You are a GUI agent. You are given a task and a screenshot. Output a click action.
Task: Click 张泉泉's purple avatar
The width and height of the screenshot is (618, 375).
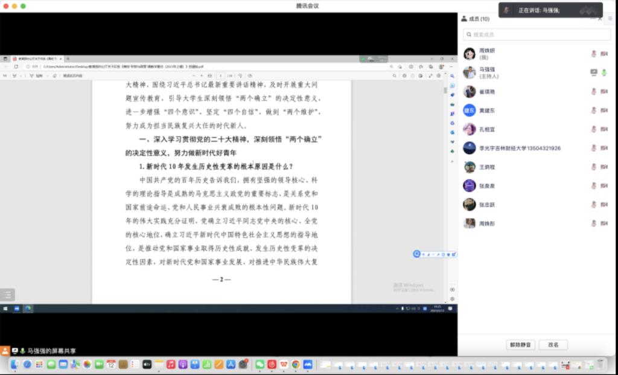click(470, 185)
